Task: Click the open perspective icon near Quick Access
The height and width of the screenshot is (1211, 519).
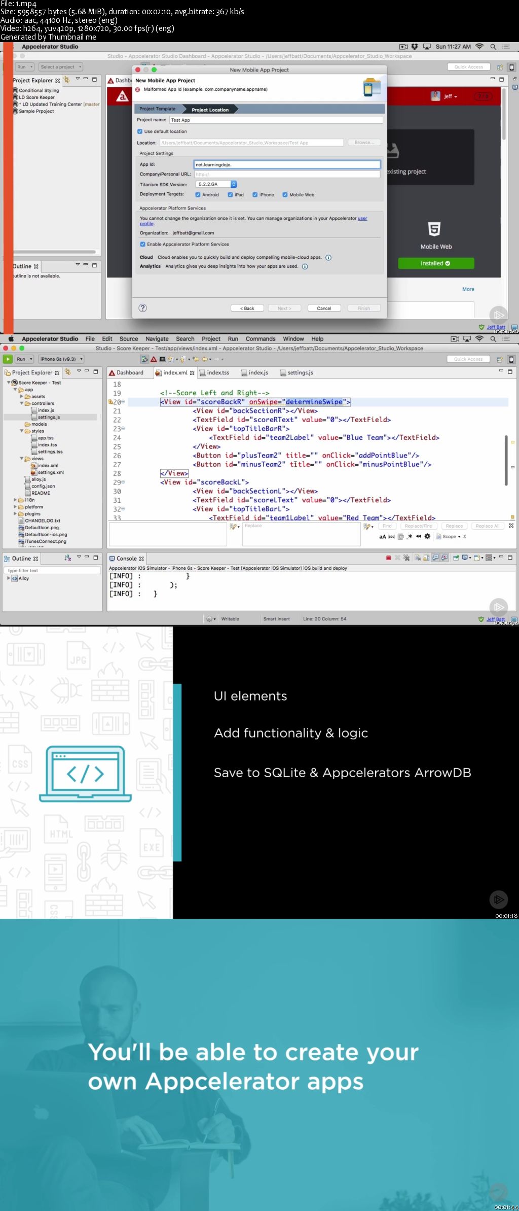Action: [500, 359]
